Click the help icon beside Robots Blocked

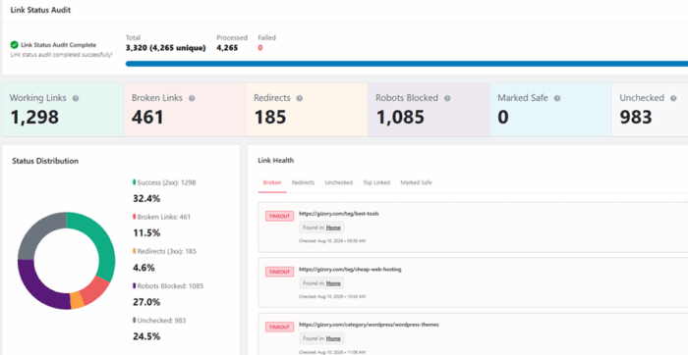447,98
